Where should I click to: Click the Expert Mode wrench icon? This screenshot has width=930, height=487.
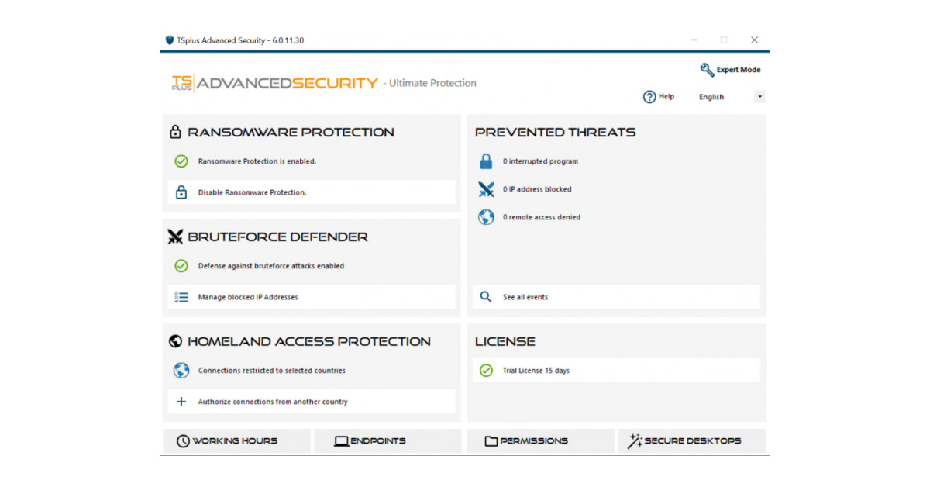pos(707,70)
